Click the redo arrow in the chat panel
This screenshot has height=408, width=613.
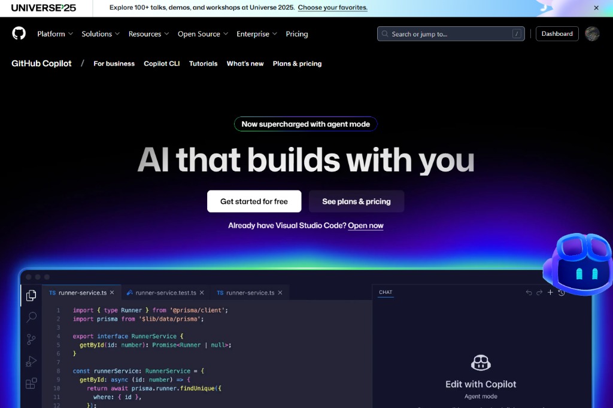pos(538,292)
